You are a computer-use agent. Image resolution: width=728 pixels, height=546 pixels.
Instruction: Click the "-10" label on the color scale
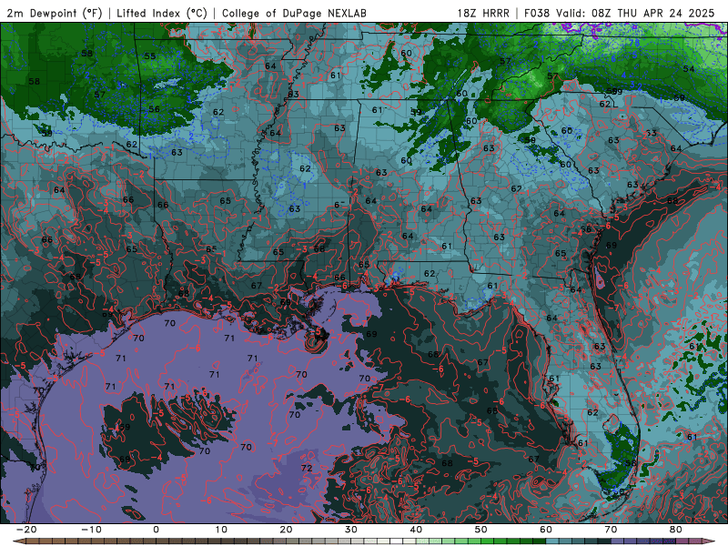coord(91,530)
